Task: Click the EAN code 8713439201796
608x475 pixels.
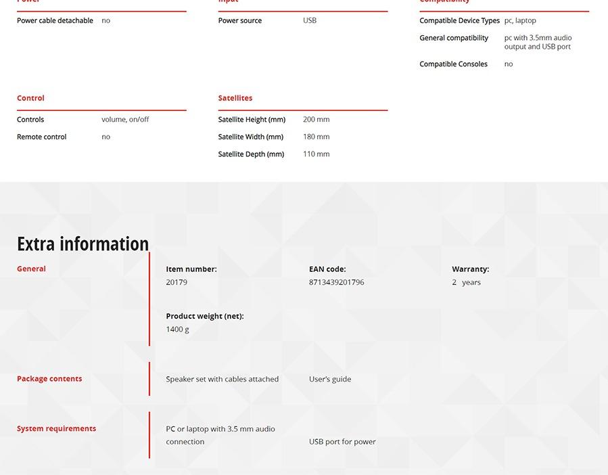Action: (336, 282)
